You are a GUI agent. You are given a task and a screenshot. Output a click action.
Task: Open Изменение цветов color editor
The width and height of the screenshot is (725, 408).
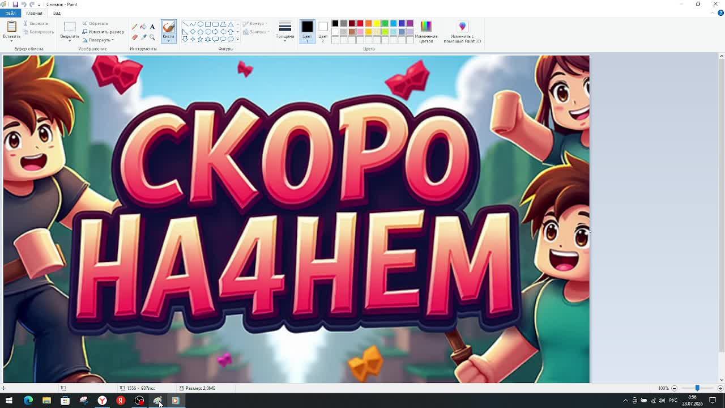[x=426, y=31]
